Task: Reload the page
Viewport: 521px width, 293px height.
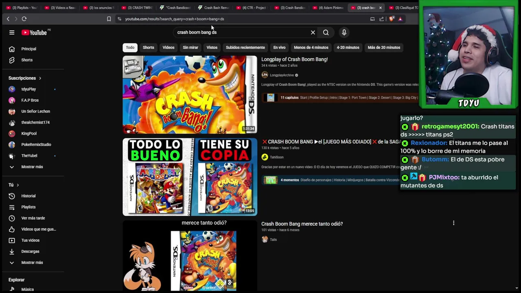Action: click(x=24, y=19)
